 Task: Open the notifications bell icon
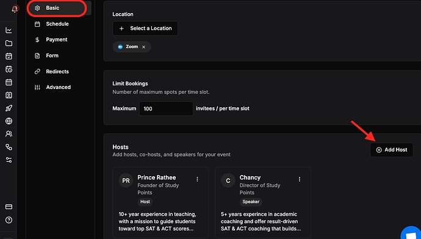pos(15,9)
